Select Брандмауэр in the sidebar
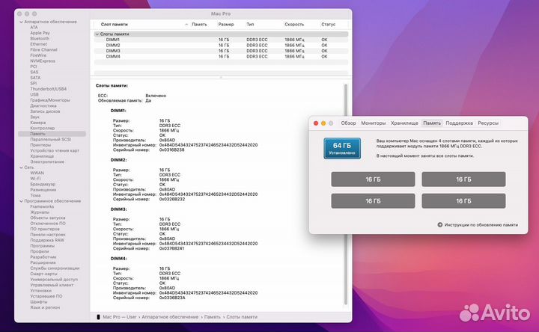The image size is (539, 332). click(x=43, y=185)
